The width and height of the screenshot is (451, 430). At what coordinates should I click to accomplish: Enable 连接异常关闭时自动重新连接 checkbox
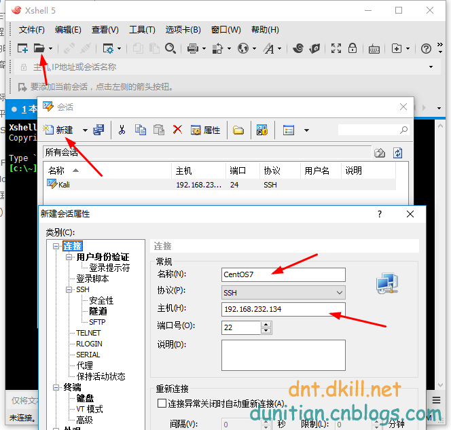(x=162, y=404)
